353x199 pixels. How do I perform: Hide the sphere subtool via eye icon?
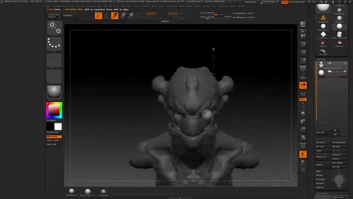pos(345,71)
